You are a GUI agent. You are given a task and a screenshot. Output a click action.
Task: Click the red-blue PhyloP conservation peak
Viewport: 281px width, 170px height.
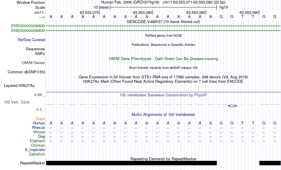point(232,106)
